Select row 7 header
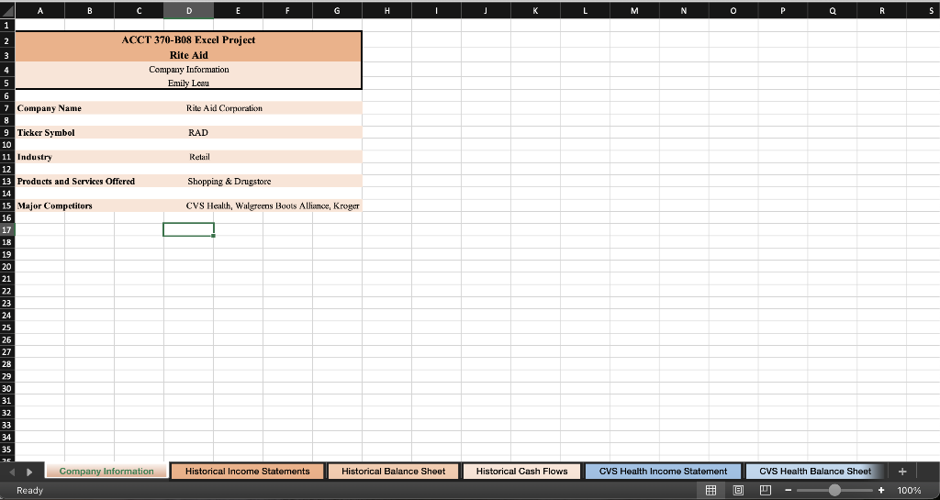This screenshot has height=500, width=940. click(7, 108)
